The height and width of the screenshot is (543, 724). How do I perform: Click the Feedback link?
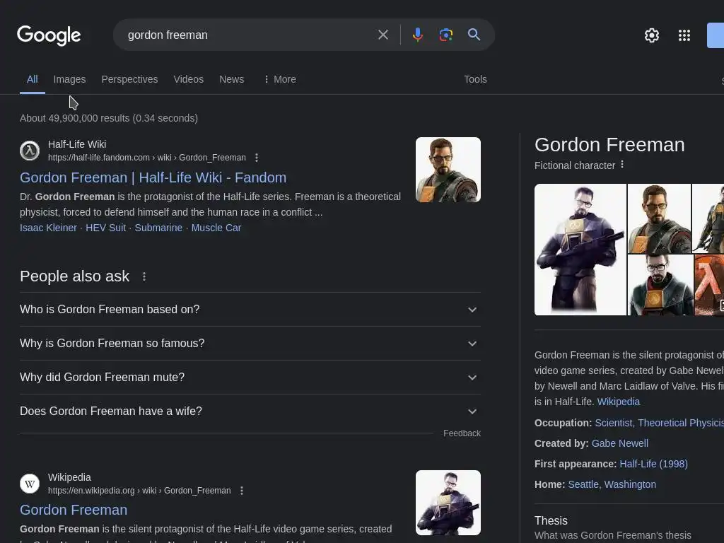tap(462, 433)
